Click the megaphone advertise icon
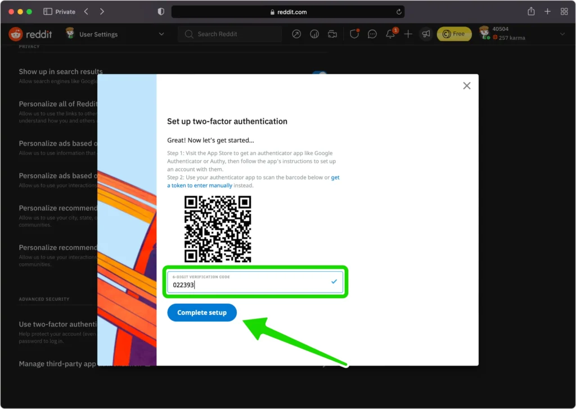This screenshot has height=409, width=576. 426,34
